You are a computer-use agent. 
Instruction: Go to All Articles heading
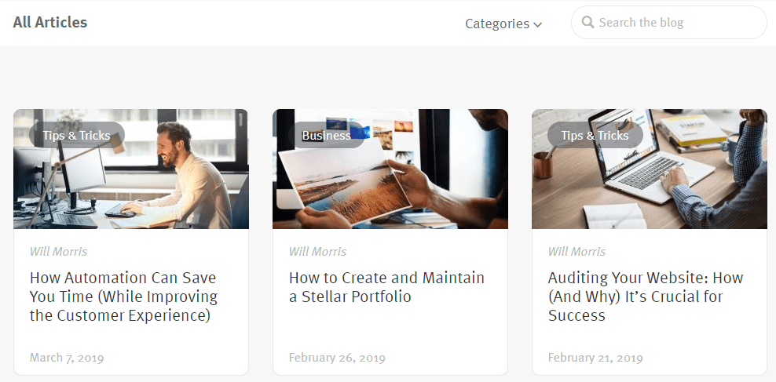(50, 22)
